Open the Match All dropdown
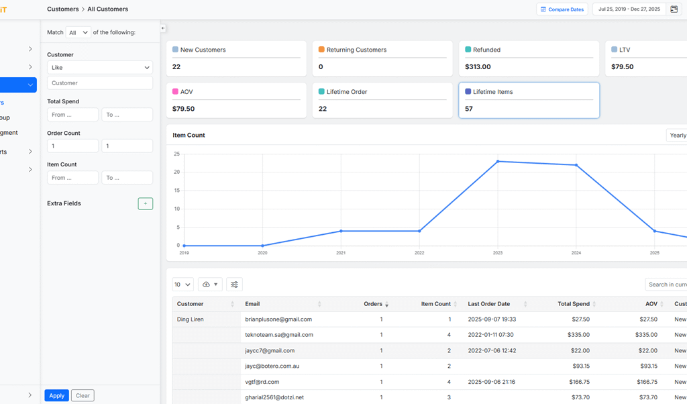687x404 pixels. (78, 32)
